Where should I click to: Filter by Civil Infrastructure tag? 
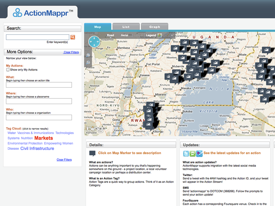point(37,148)
